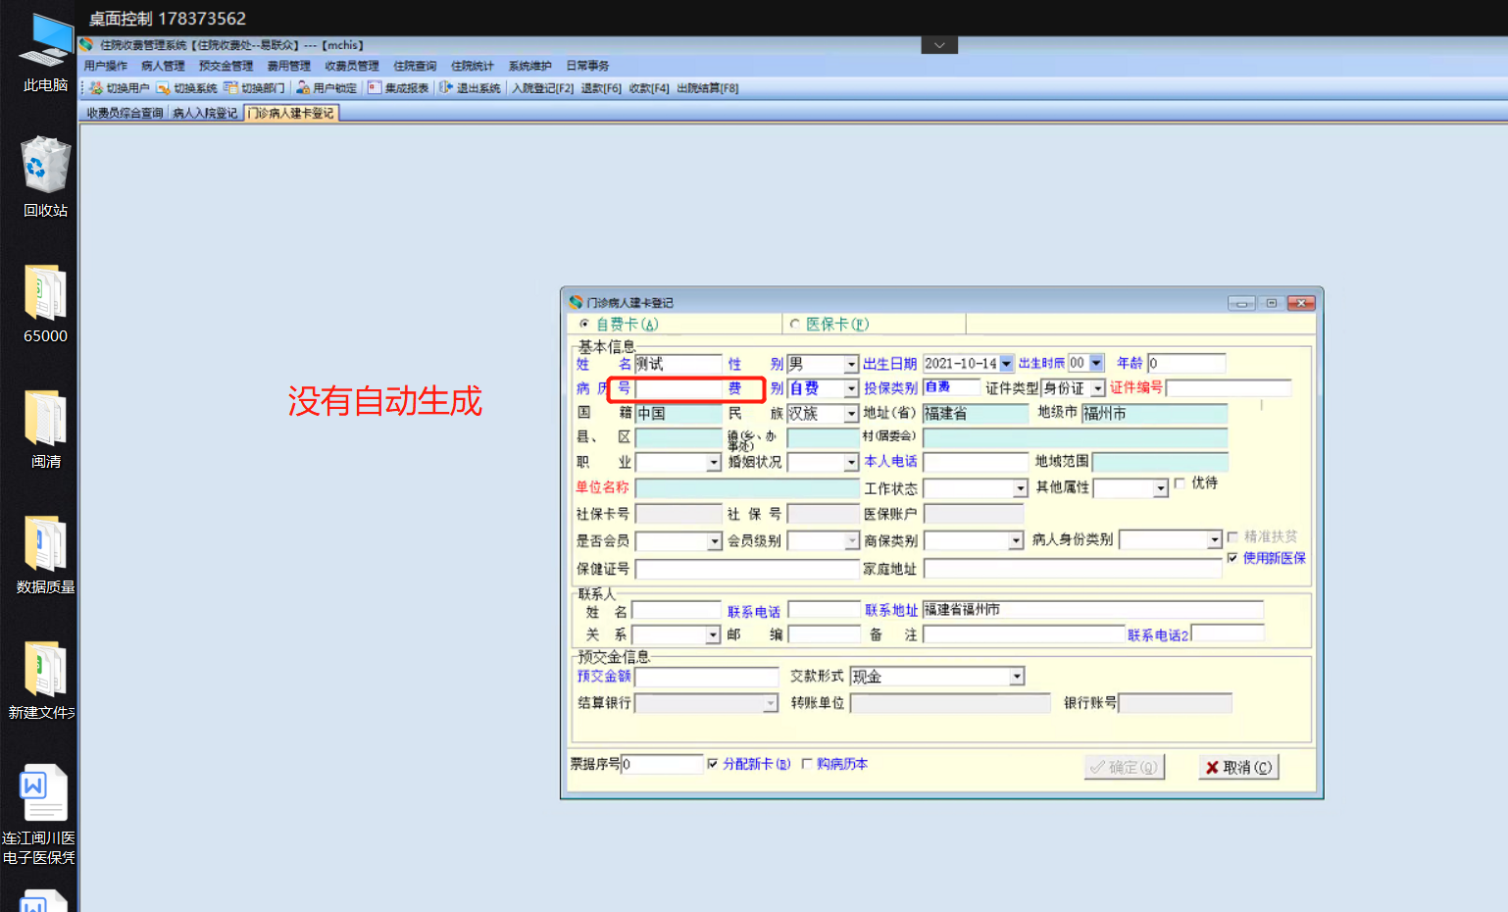
Task: Click the 退出系统 exit icon
Action: click(x=446, y=88)
